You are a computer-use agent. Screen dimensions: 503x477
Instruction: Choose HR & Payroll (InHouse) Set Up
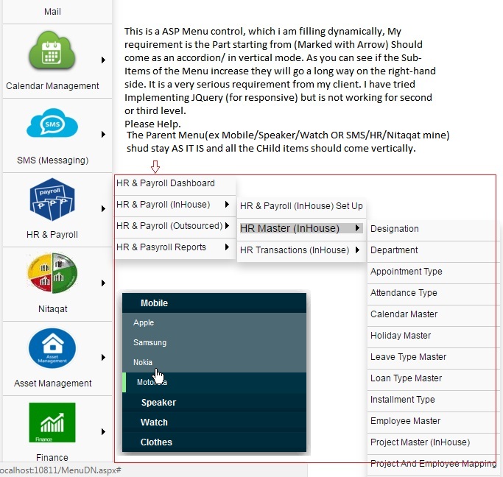pos(301,206)
